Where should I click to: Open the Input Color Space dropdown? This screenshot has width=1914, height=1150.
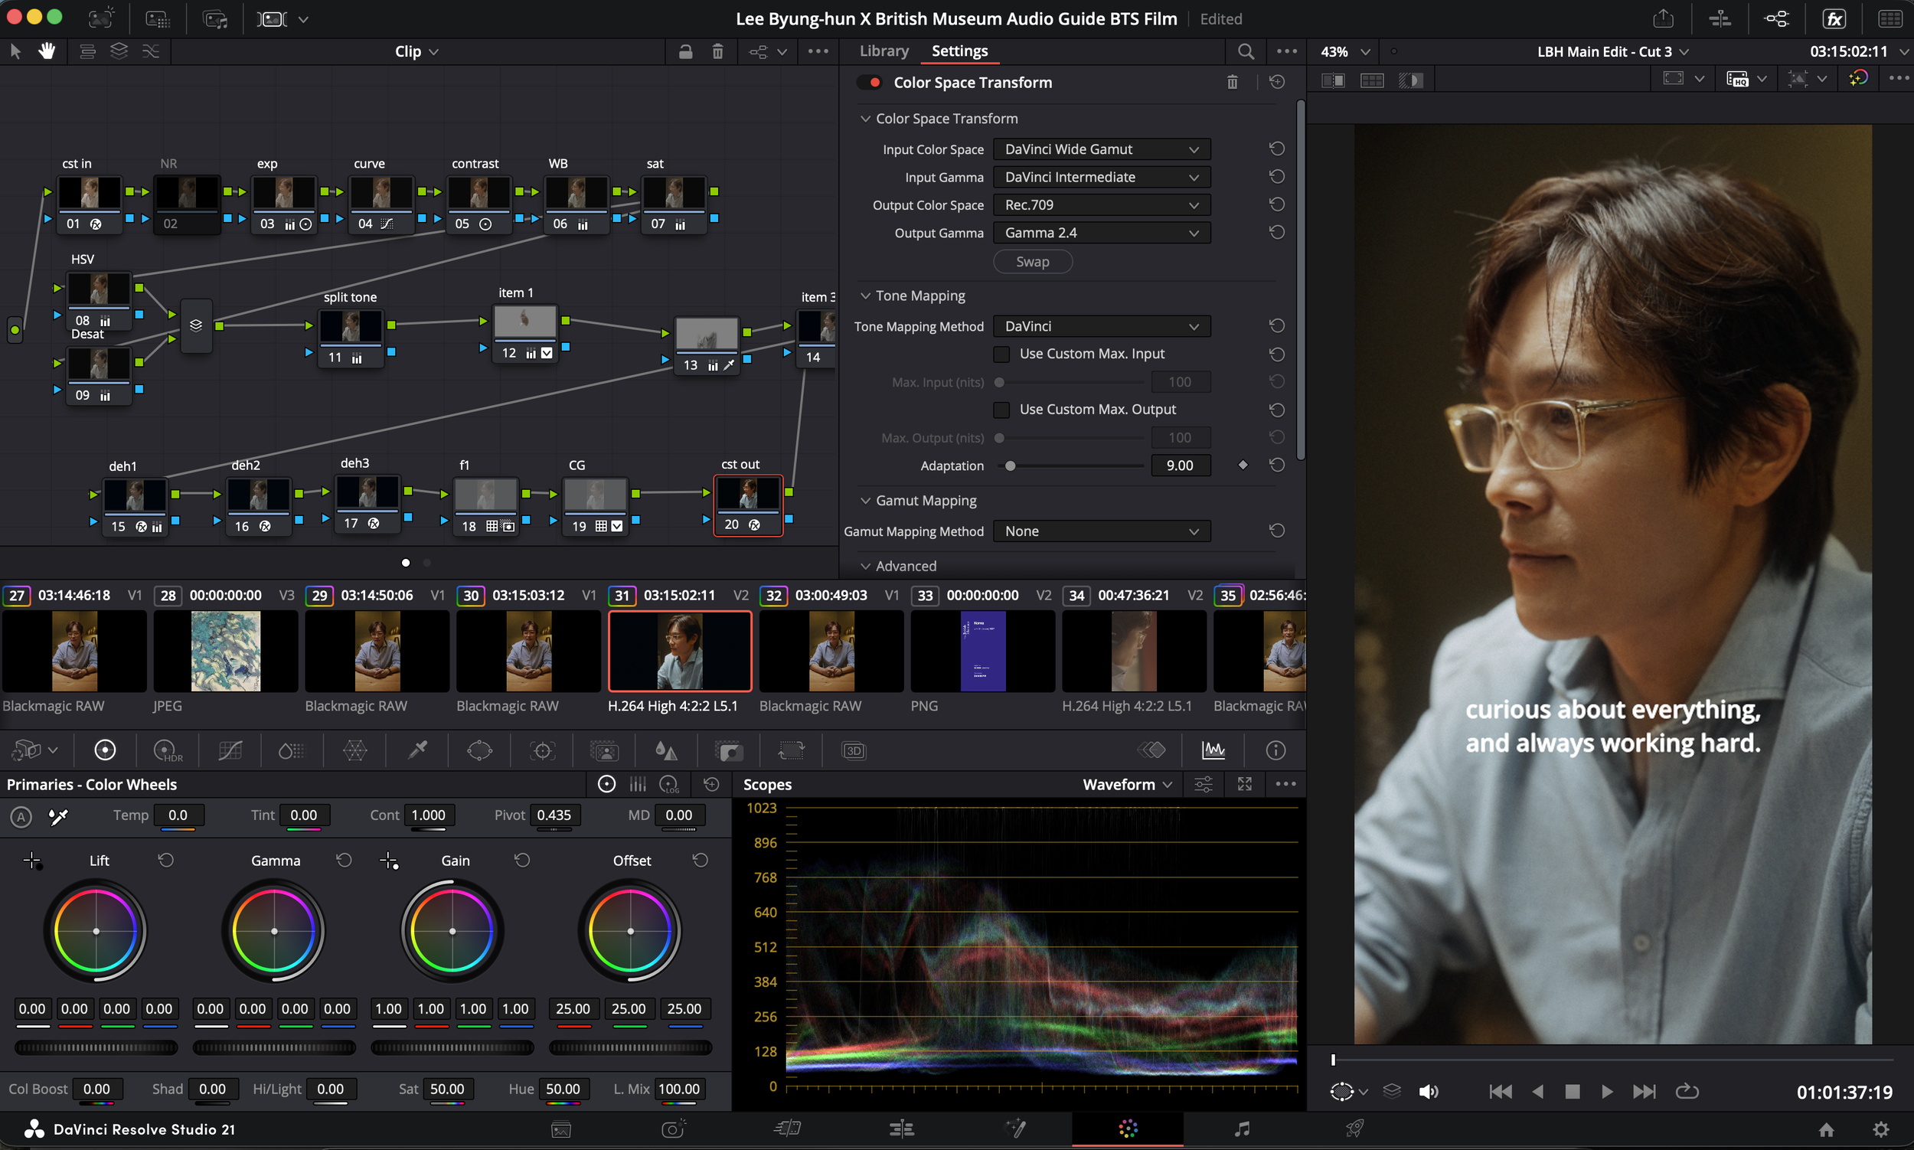(x=1101, y=149)
